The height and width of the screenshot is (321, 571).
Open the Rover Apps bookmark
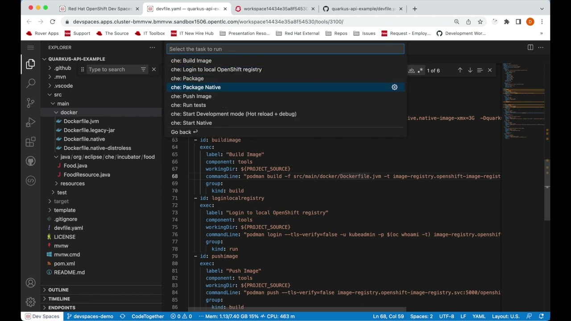coord(42,33)
